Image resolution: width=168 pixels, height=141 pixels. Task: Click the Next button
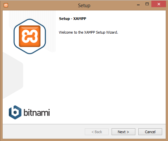point(123,132)
